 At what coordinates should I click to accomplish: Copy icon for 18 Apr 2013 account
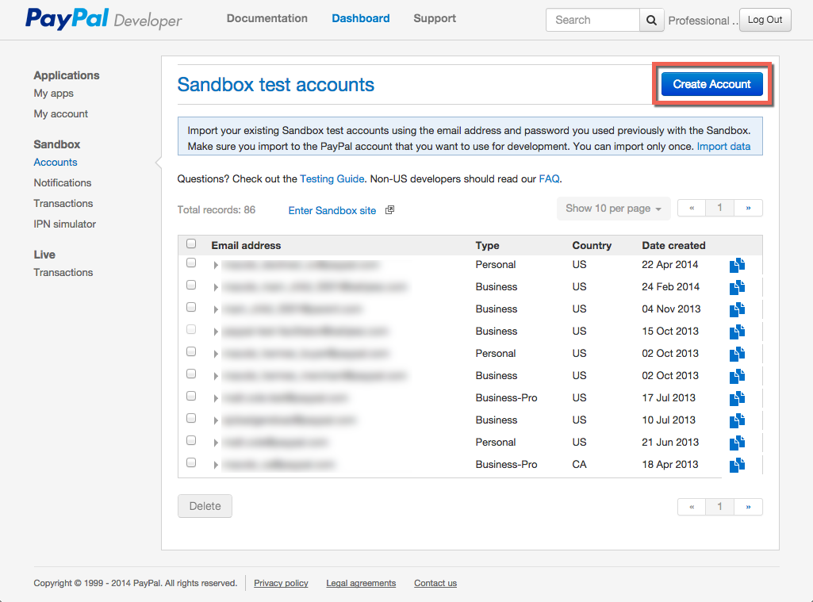coord(737,465)
